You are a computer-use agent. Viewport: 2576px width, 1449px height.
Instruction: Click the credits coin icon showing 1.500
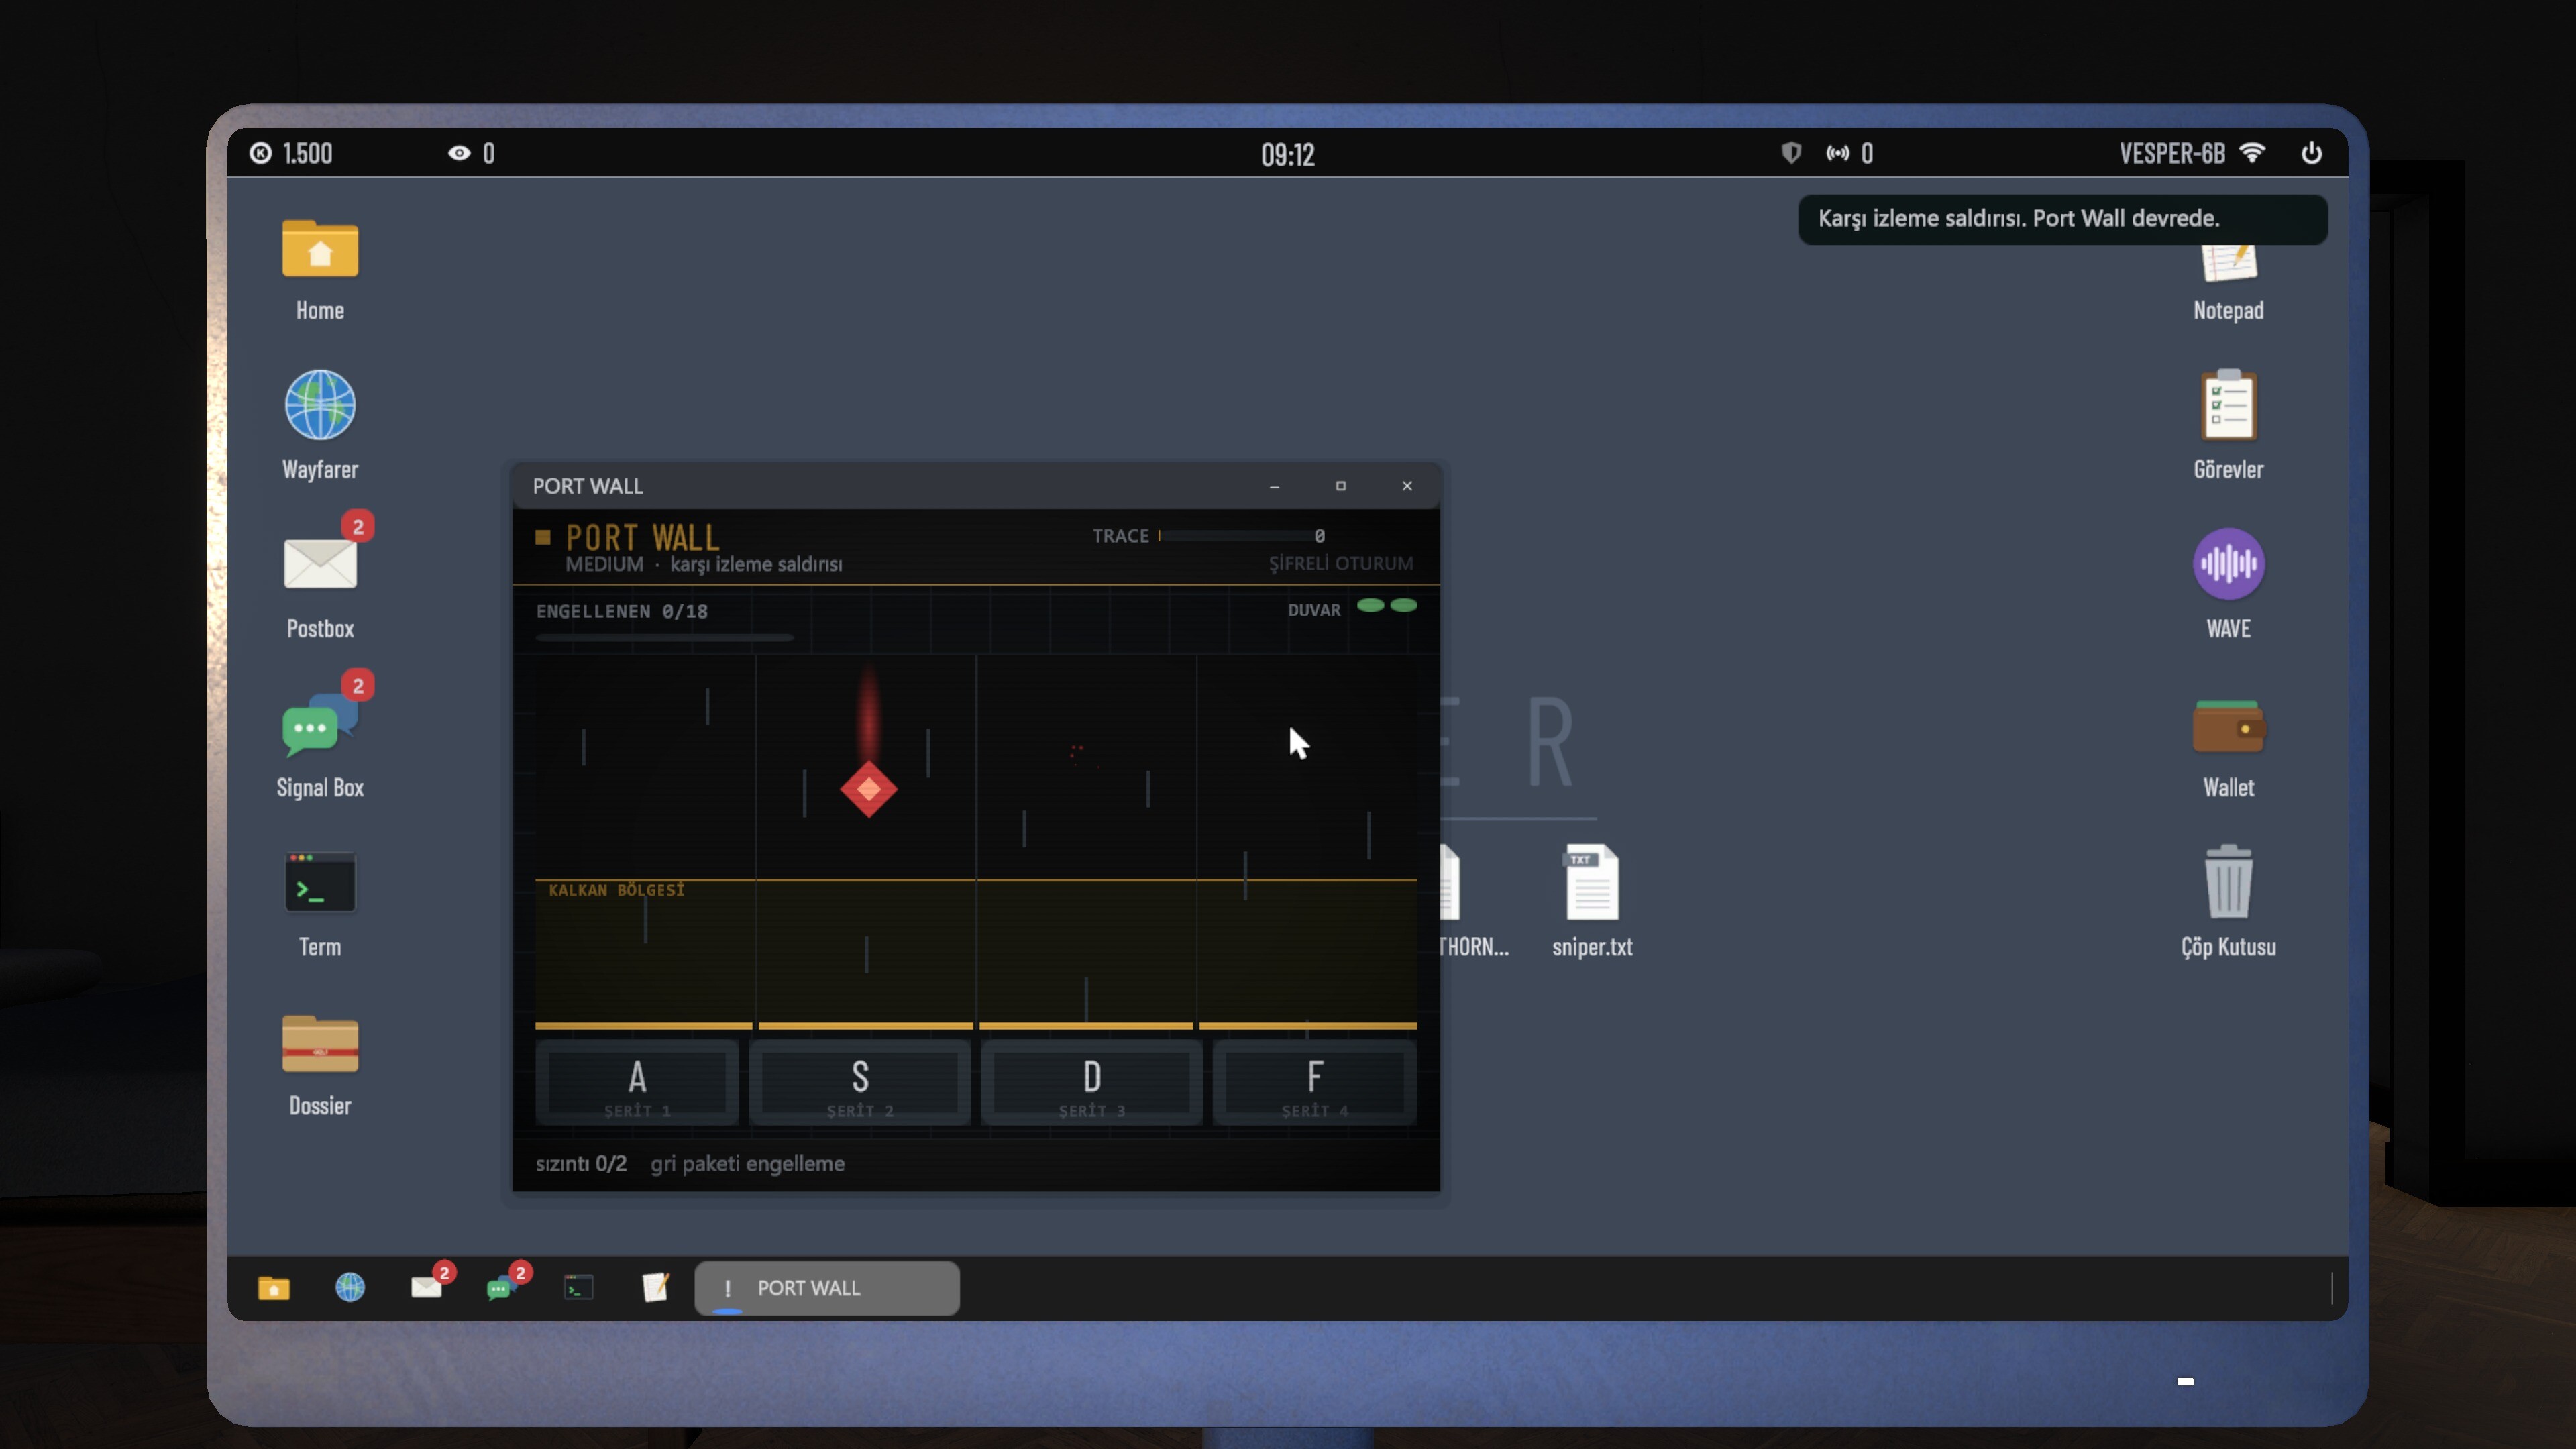pos(261,153)
